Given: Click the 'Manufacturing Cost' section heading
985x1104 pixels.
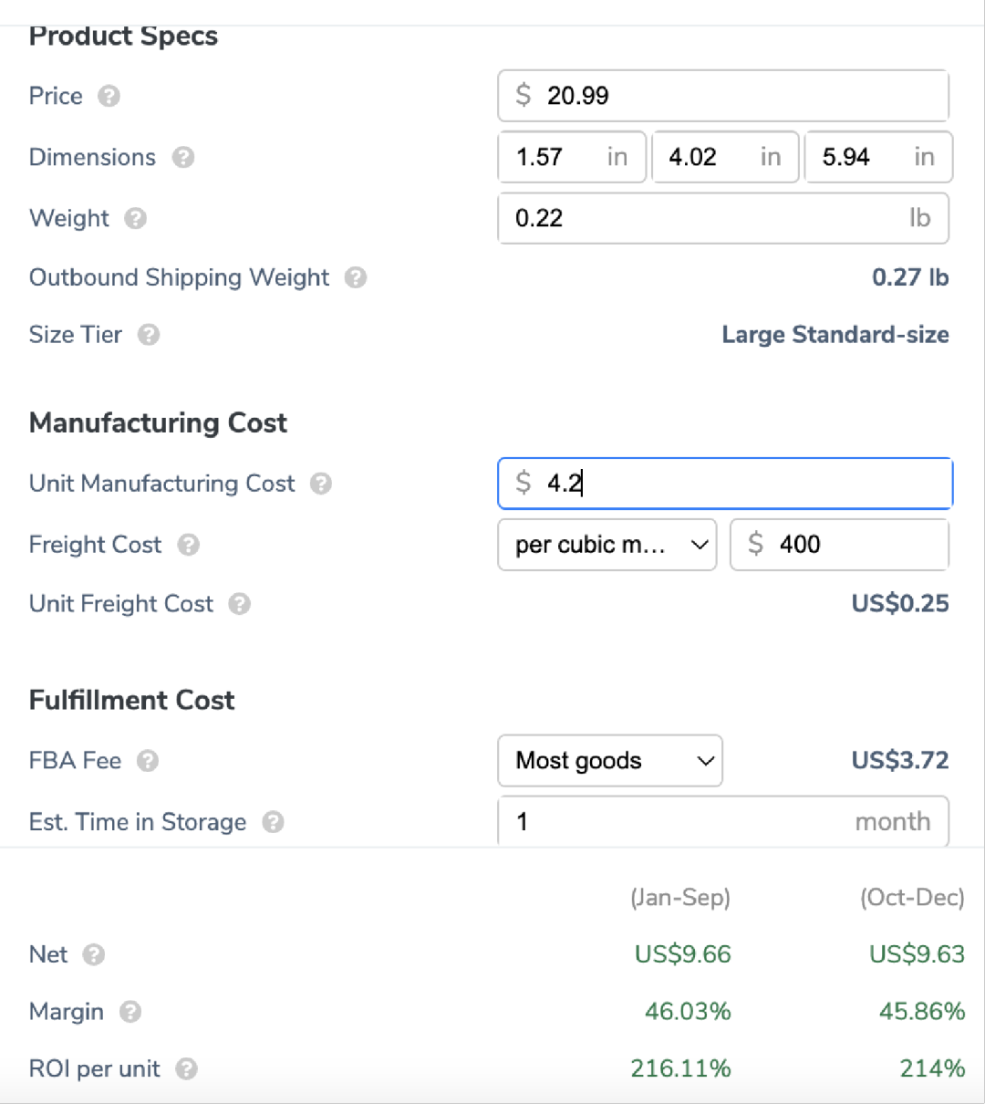Looking at the screenshot, I should (158, 423).
